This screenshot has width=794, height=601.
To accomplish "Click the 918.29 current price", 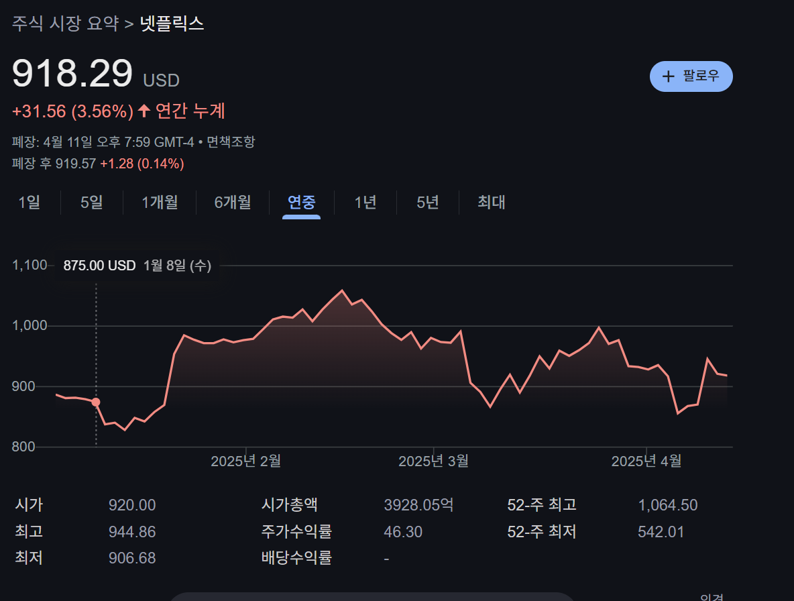I will coord(72,74).
